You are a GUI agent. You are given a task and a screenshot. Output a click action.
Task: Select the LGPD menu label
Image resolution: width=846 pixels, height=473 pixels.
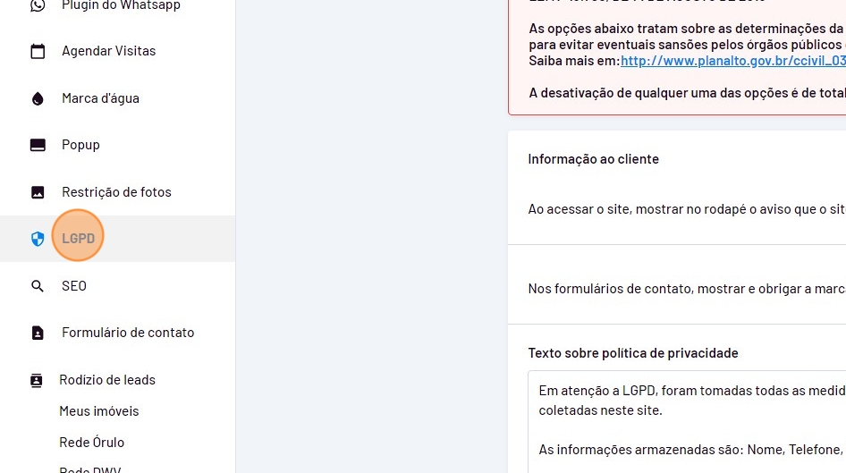pyautogui.click(x=79, y=239)
